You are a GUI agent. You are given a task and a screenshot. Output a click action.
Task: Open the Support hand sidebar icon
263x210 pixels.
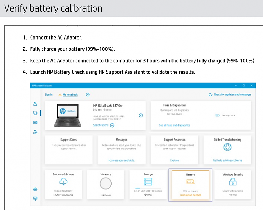tap(35, 132)
